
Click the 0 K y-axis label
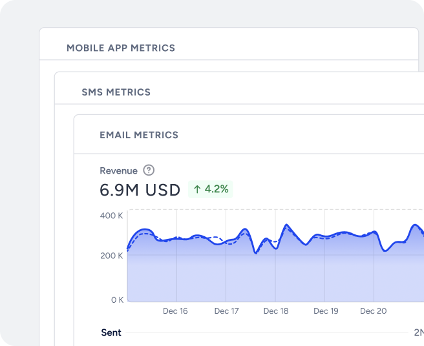[116, 300]
